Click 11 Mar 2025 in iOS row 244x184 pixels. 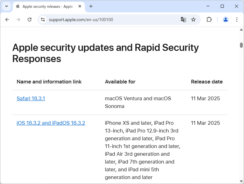tap(206, 123)
